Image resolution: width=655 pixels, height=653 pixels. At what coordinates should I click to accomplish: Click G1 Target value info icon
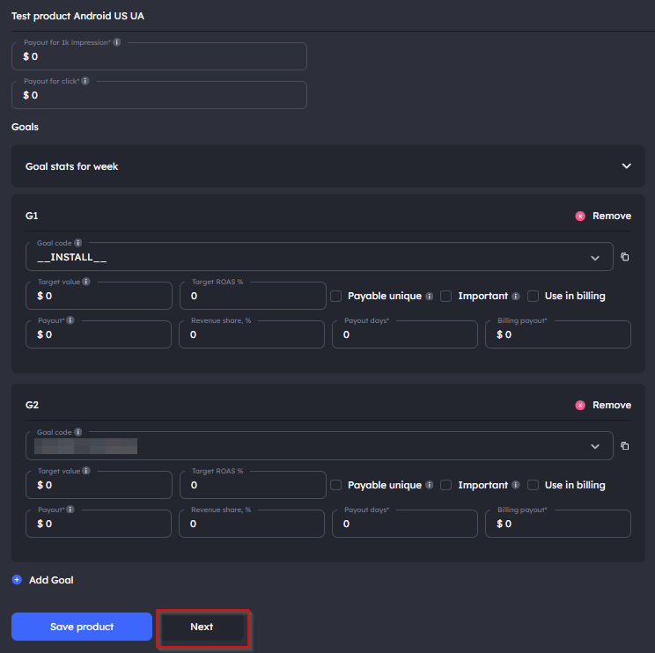pos(86,282)
